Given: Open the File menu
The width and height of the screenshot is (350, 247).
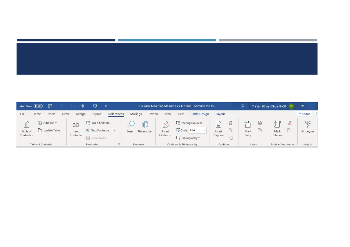Looking at the screenshot, I should (x=22, y=114).
